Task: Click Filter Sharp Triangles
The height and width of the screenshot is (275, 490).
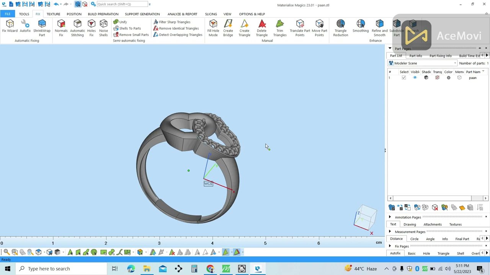Action: pos(172,22)
